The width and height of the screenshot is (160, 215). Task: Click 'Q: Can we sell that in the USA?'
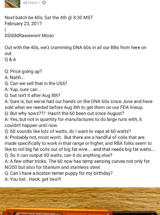point(36,84)
